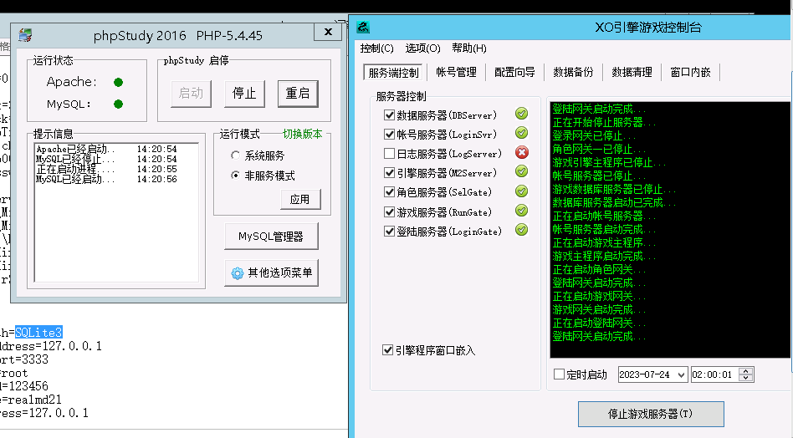Close the phpStudy window
Image resolution: width=793 pixels, height=438 pixels.
[x=328, y=32]
